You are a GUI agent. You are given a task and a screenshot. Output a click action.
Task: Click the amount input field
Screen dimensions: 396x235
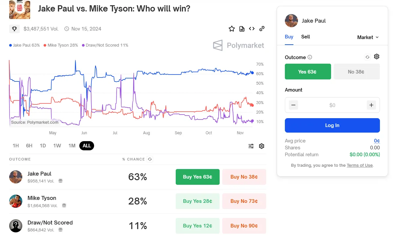[x=332, y=105]
